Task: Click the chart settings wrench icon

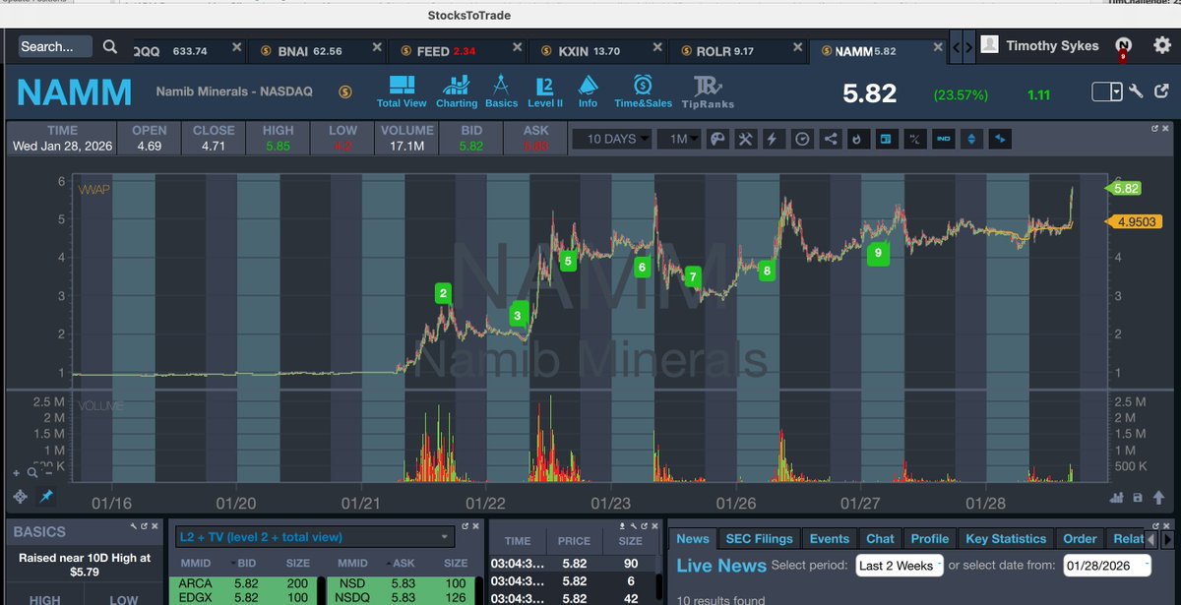Action: pyautogui.click(x=745, y=139)
